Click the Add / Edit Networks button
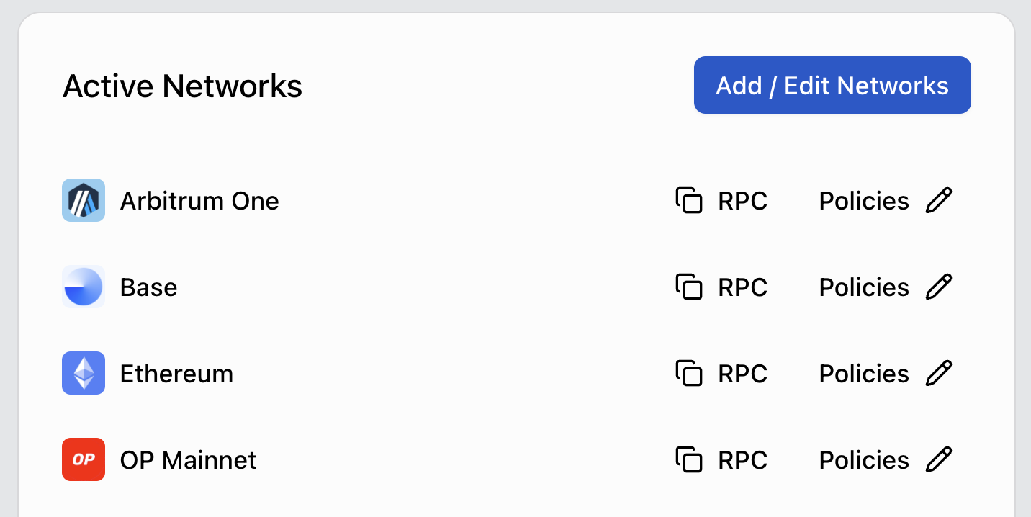This screenshot has width=1031, height=517. pos(832,85)
